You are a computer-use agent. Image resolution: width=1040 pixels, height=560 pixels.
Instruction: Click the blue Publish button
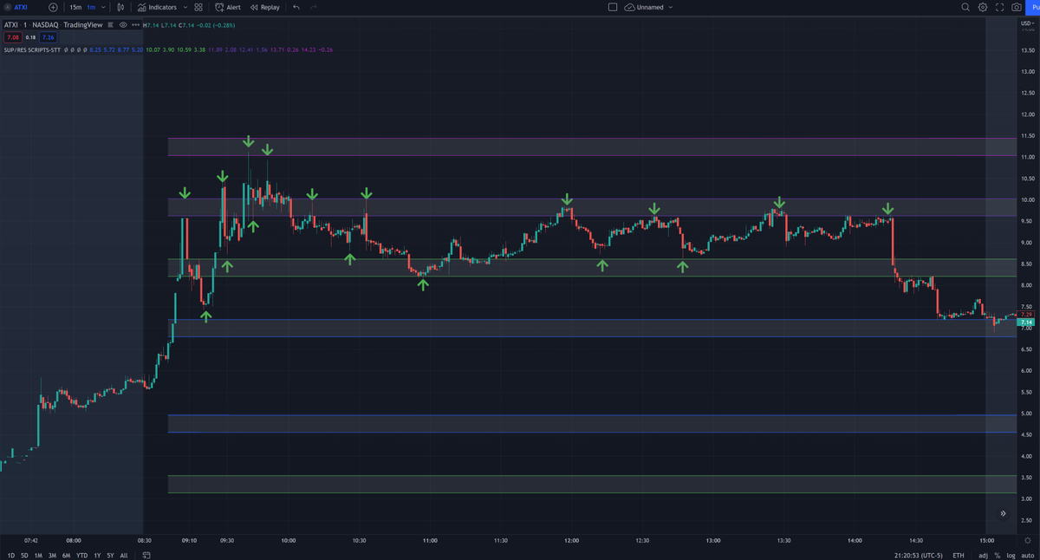1034,7
